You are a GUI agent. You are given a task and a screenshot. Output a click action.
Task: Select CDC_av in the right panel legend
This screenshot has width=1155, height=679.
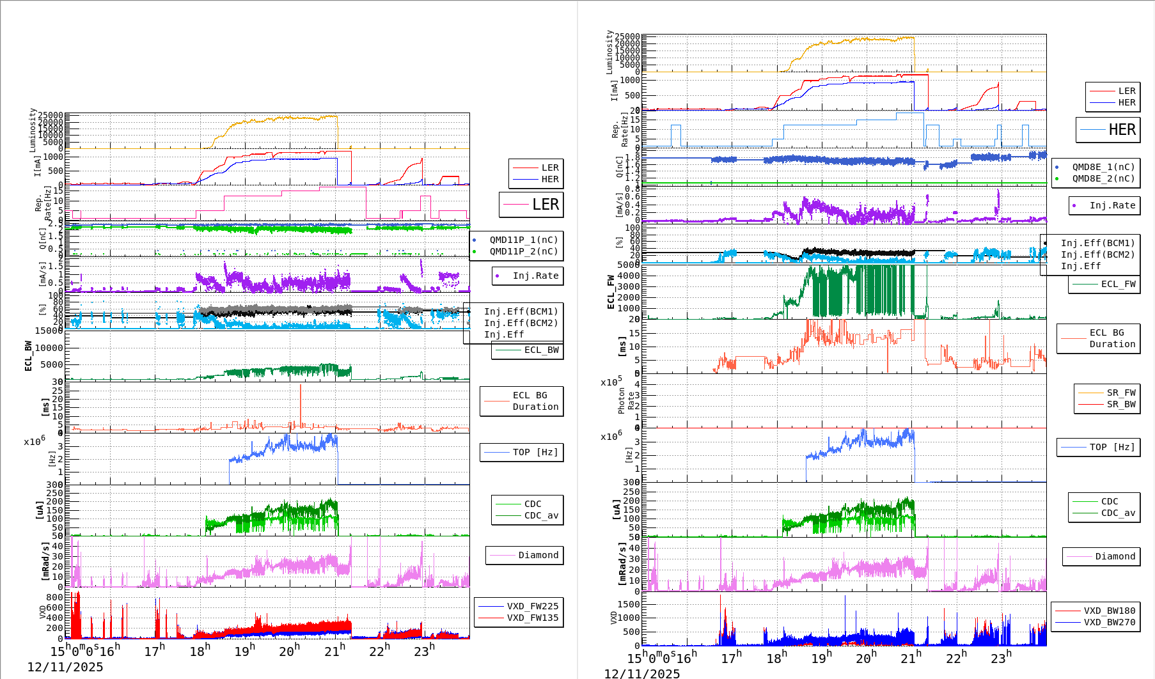[x=1117, y=513]
